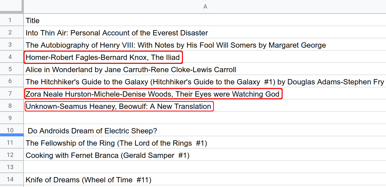Select row 1 header

pyautogui.click(x=10, y=20)
